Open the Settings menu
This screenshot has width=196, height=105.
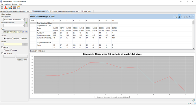coord(14,4)
